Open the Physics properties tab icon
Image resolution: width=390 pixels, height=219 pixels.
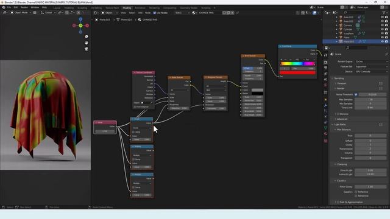325,117
